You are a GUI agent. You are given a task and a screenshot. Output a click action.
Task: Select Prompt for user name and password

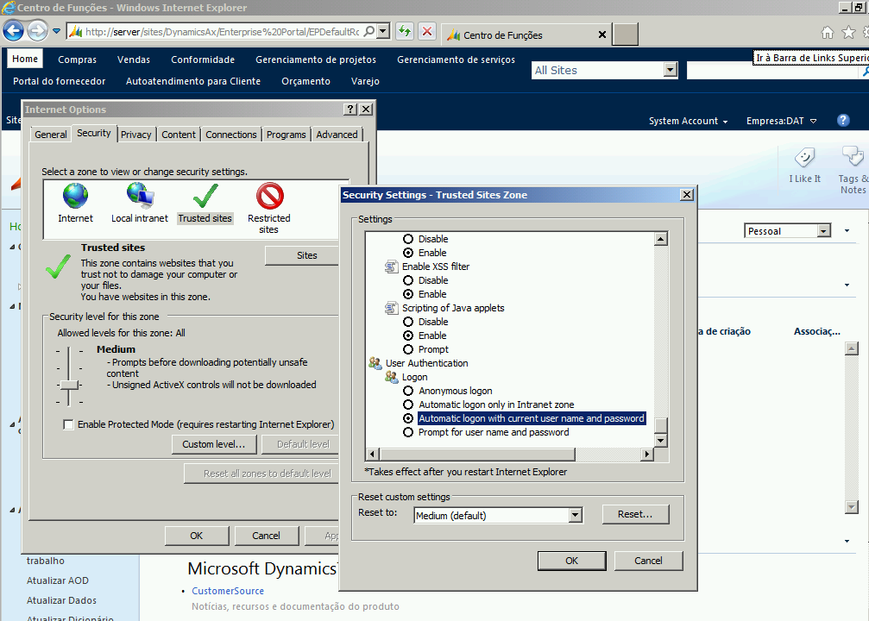click(408, 432)
